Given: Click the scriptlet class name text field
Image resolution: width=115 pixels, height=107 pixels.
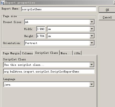Looking at the screenshot, I should point(49,71).
